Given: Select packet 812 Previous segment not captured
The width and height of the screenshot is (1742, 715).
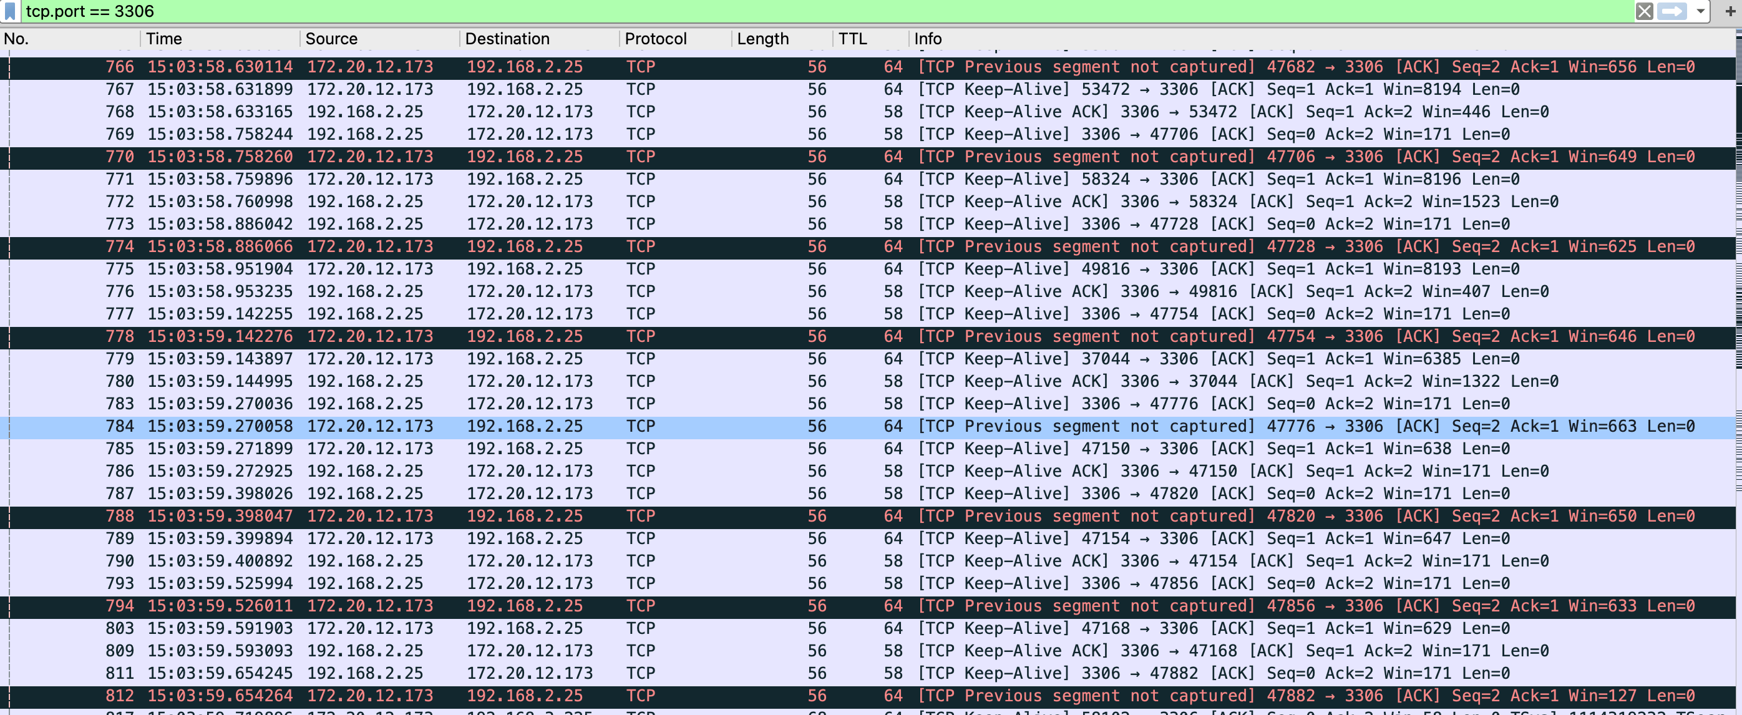Looking at the screenshot, I should tap(676, 696).
